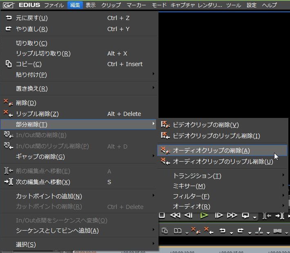Screen dimensions: 290x253
Task: Open the モード menu
Action: 159,5
